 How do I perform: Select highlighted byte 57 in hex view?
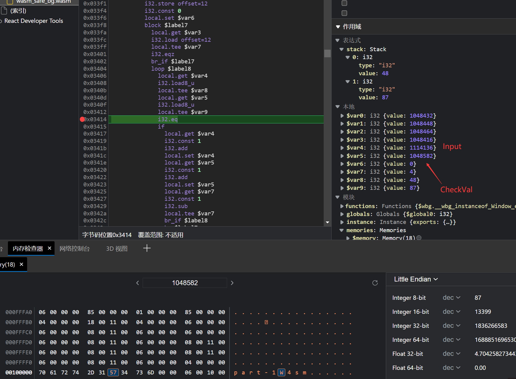[113, 373]
